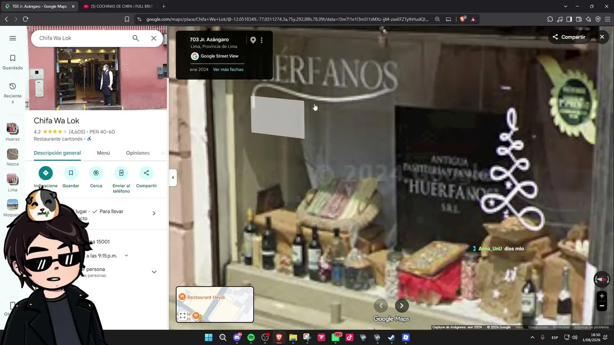The image size is (614, 345).
Task: Open the page zoom magnifier in address bar
Action: tap(437, 19)
